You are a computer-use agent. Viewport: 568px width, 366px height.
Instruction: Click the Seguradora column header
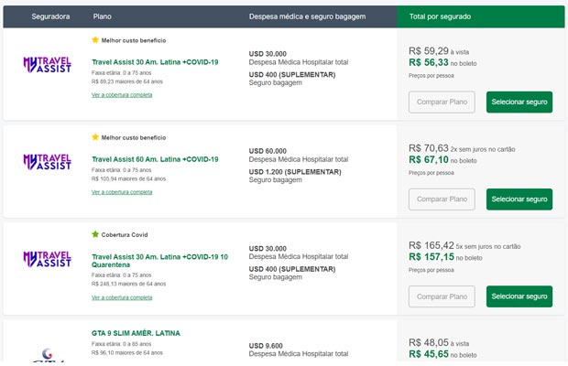[x=50, y=16]
